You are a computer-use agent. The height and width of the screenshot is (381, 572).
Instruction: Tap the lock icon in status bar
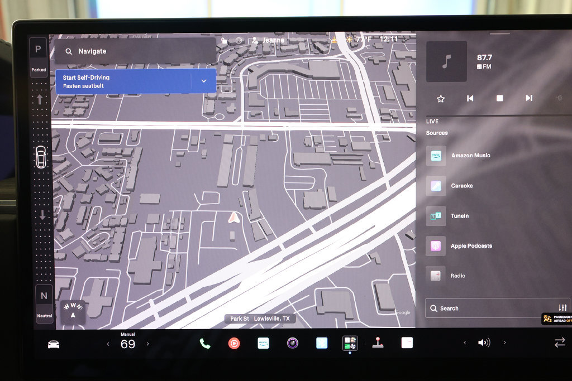click(225, 41)
